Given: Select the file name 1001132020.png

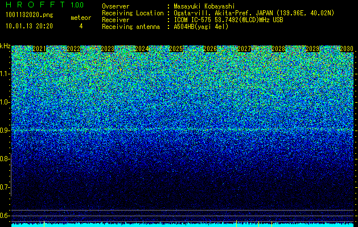Looking at the screenshot, I should pyautogui.click(x=29, y=15).
